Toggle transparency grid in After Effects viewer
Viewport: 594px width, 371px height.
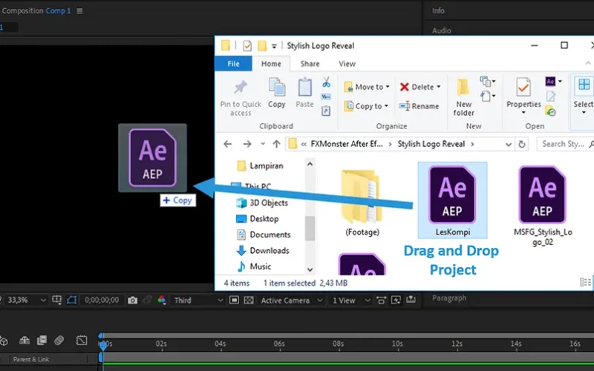tap(249, 301)
